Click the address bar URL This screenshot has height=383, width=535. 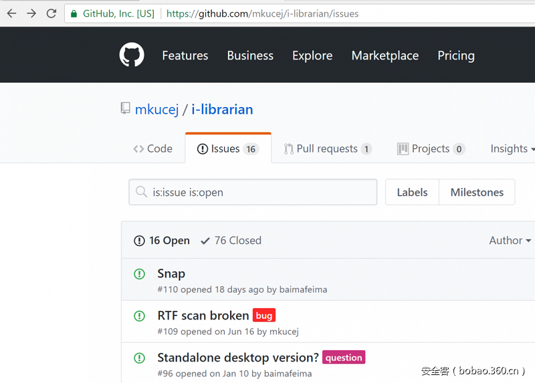point(262,13)
